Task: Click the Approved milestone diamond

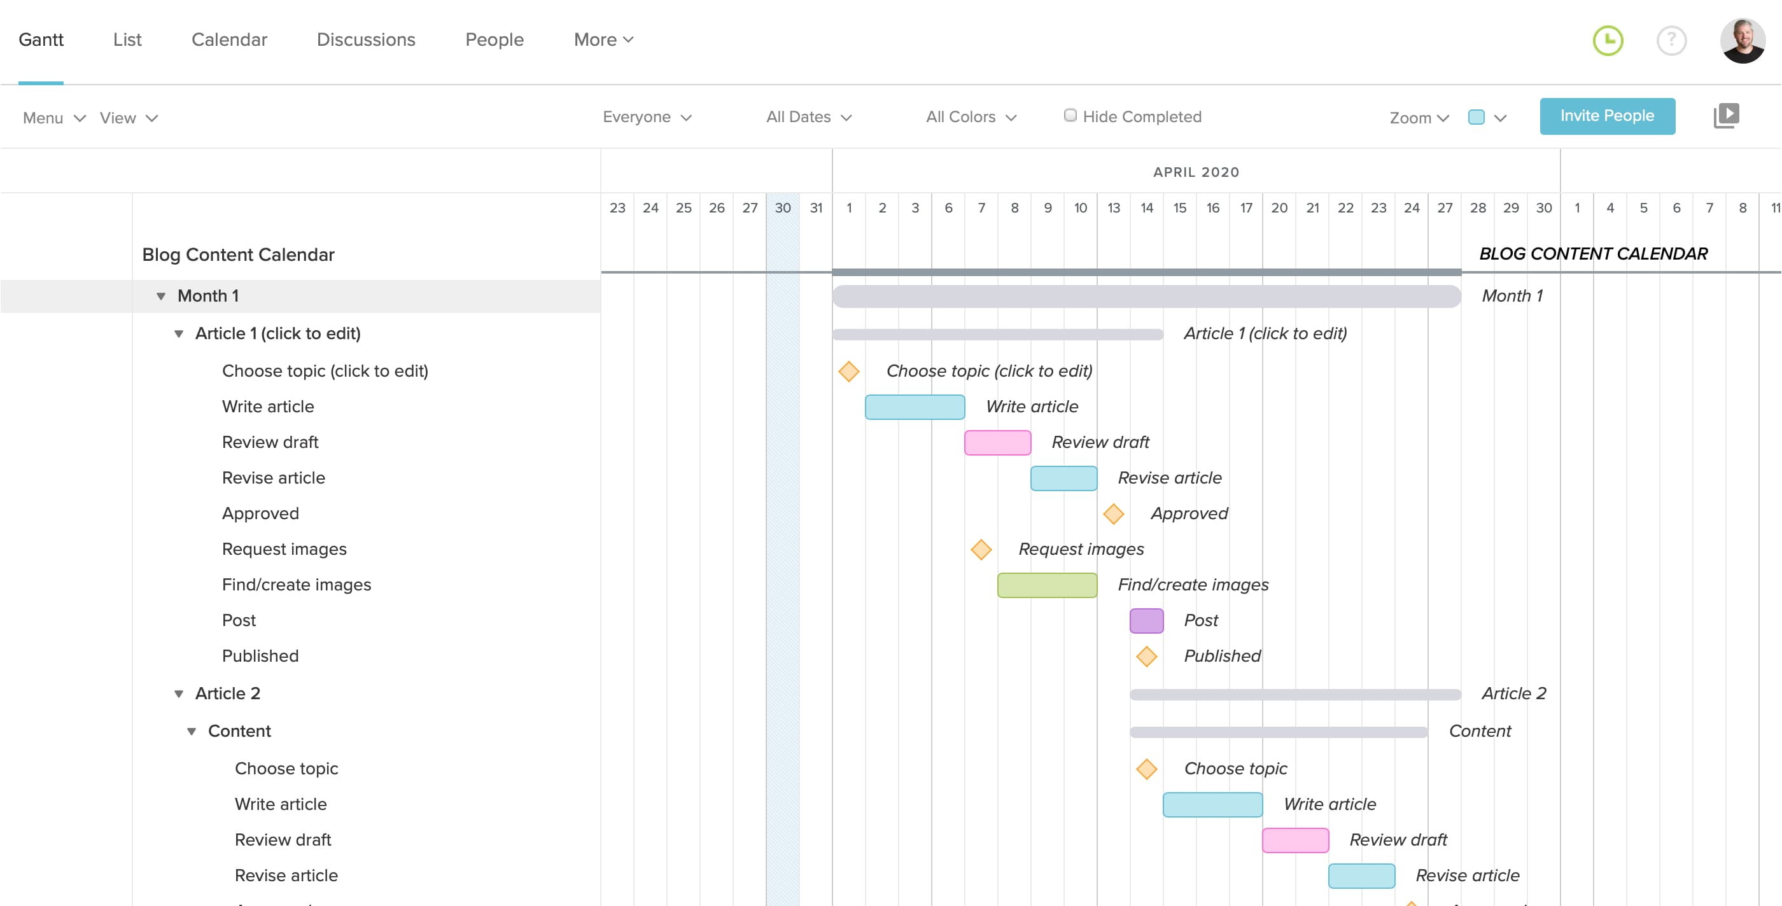Action: tap(1113, 514)
